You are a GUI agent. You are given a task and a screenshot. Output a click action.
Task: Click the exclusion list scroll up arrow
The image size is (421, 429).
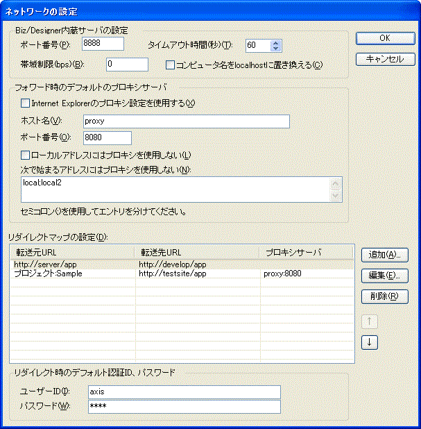pos(336,184)
